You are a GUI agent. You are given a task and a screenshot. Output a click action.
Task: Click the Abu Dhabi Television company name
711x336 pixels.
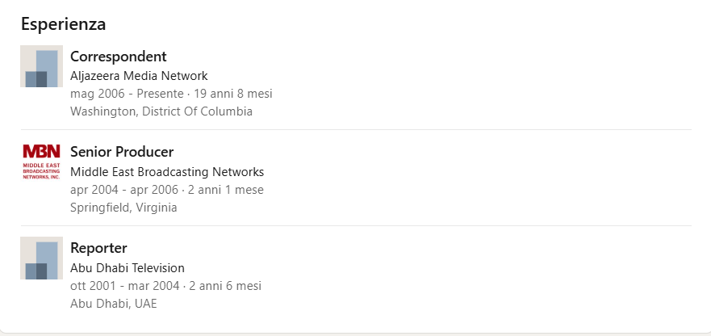click(x=128, y=267)
